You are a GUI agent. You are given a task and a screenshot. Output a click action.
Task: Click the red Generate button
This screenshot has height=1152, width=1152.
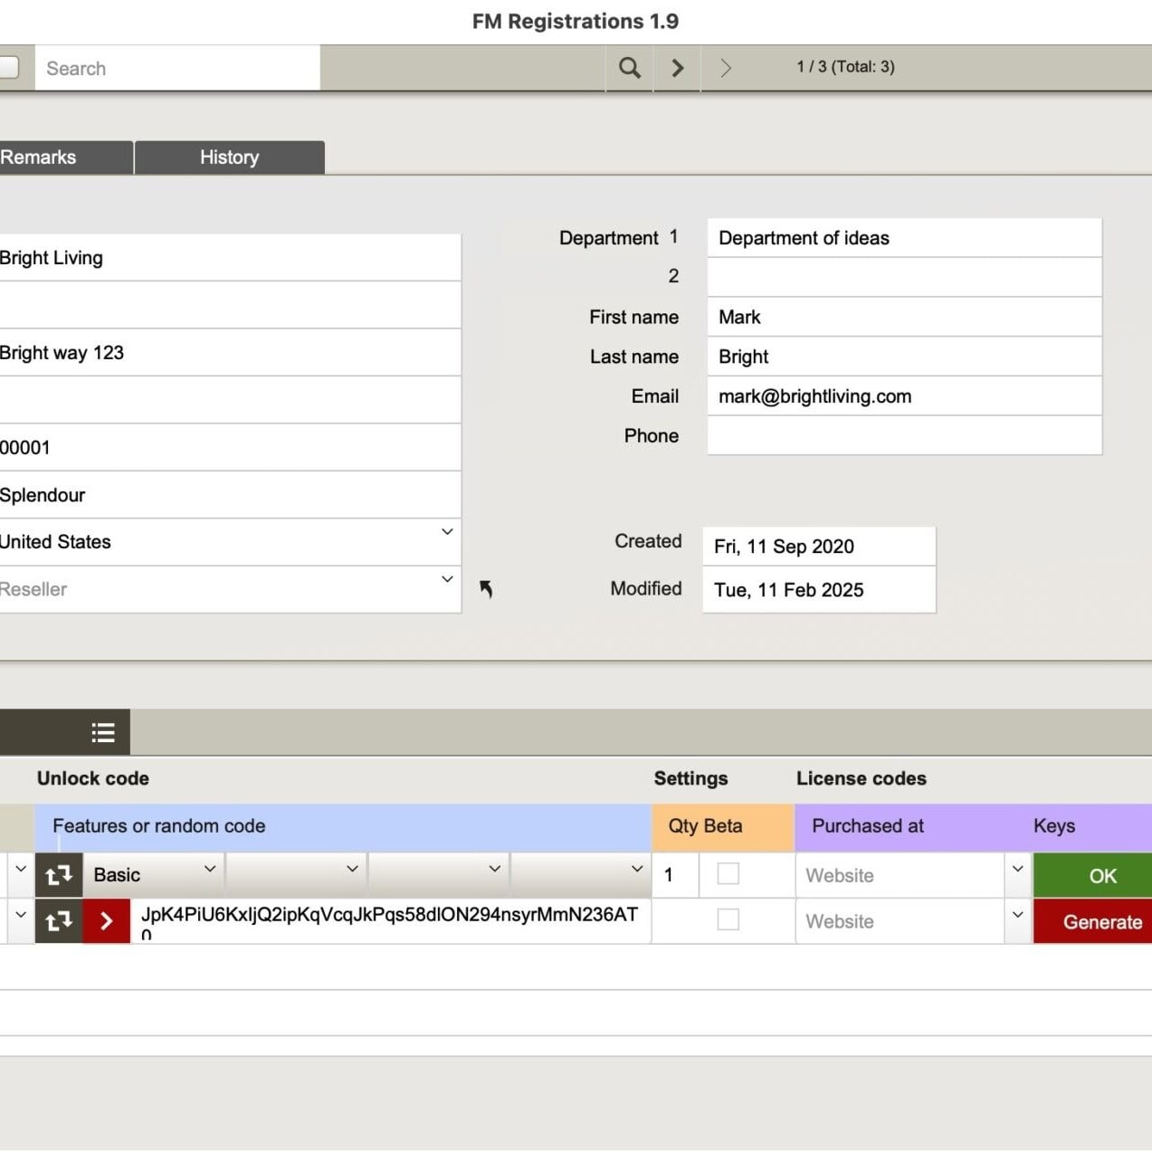[1100, 921]
